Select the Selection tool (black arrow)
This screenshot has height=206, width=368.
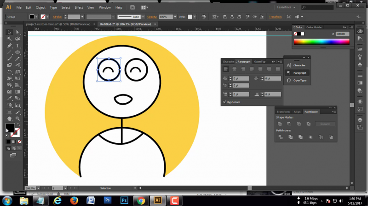tap(10, 32)
